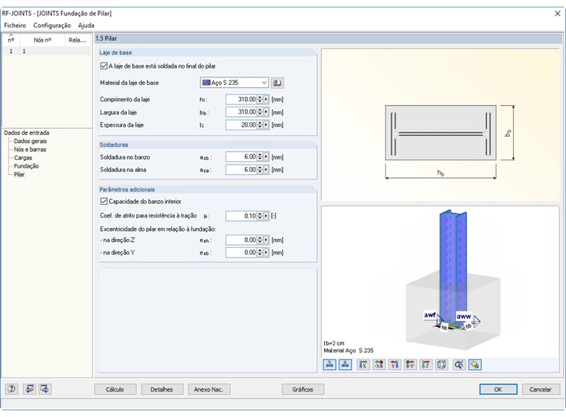
Task: Select Fundação in navigator tree
Action: pyautogui.click(x=26, y=166)
